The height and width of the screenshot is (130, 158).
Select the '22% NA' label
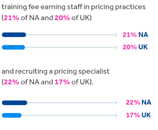pyautogui.click(x=139, y=102)
